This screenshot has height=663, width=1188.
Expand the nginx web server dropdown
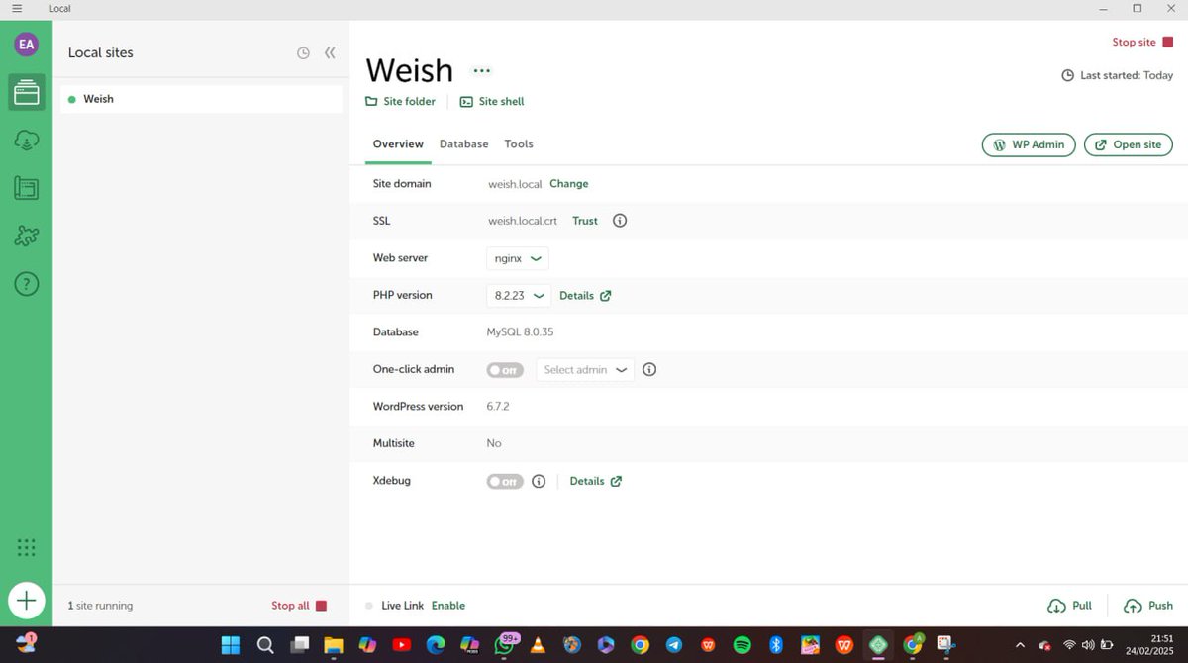click(x=518, y=258)
